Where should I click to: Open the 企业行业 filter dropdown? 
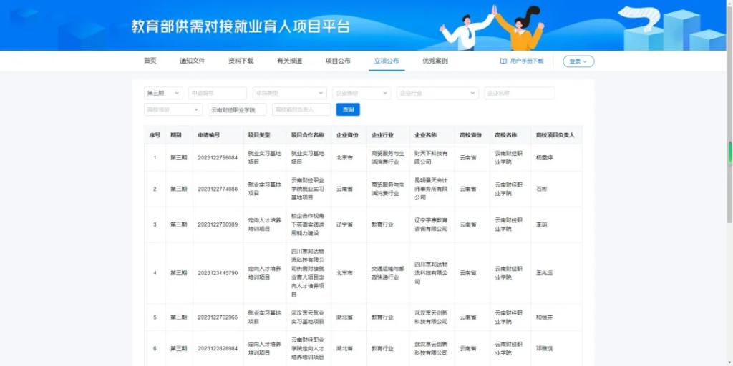point(437,93)
